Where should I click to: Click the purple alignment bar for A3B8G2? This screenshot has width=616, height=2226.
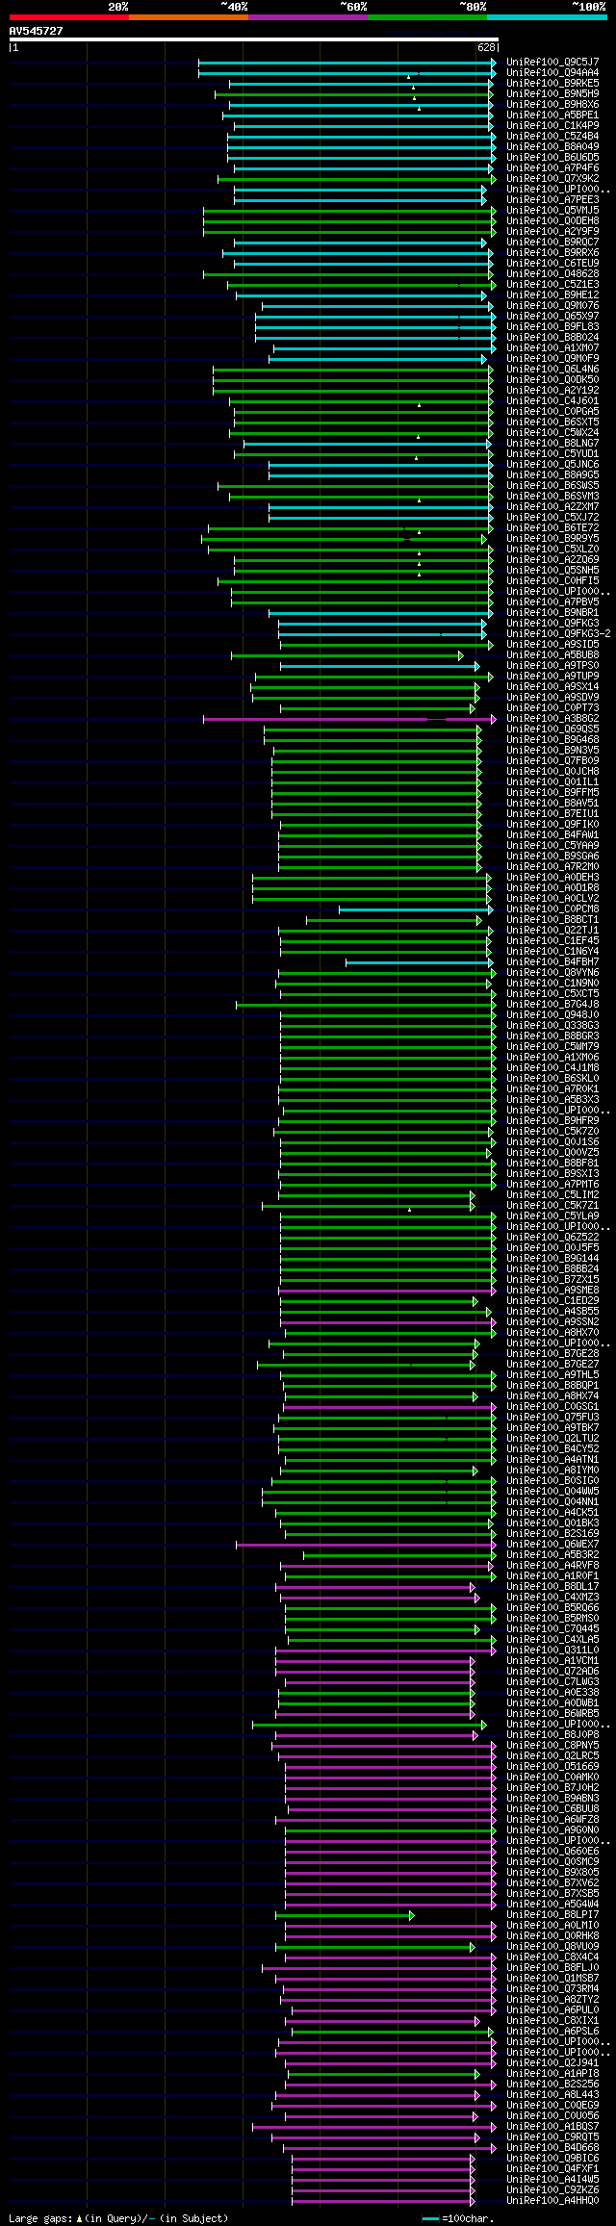point(349,719)
